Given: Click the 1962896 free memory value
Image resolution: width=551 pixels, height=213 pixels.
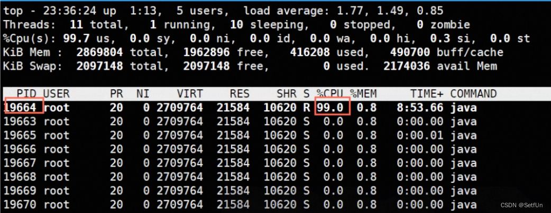Looking at the screenshot, I should 206,53.
